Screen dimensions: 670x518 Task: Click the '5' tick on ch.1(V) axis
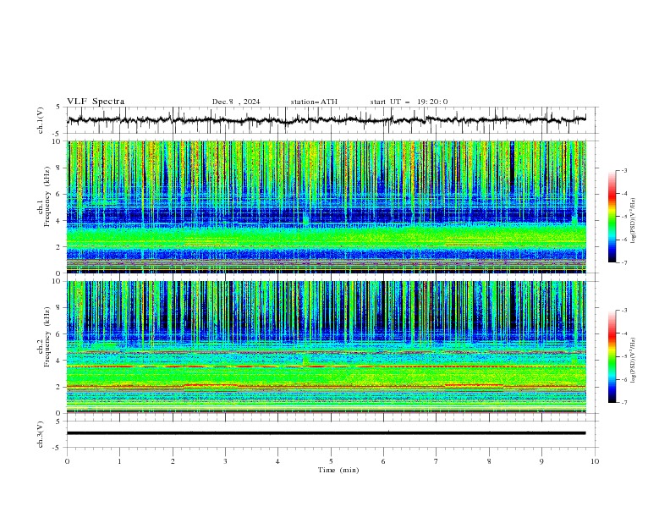coord(58,107)
